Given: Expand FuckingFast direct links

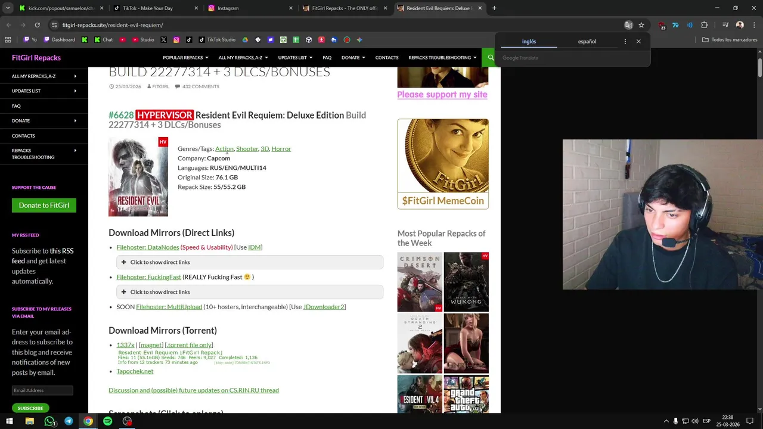Looking at the screenshot, I should click(x=250, y=292).
